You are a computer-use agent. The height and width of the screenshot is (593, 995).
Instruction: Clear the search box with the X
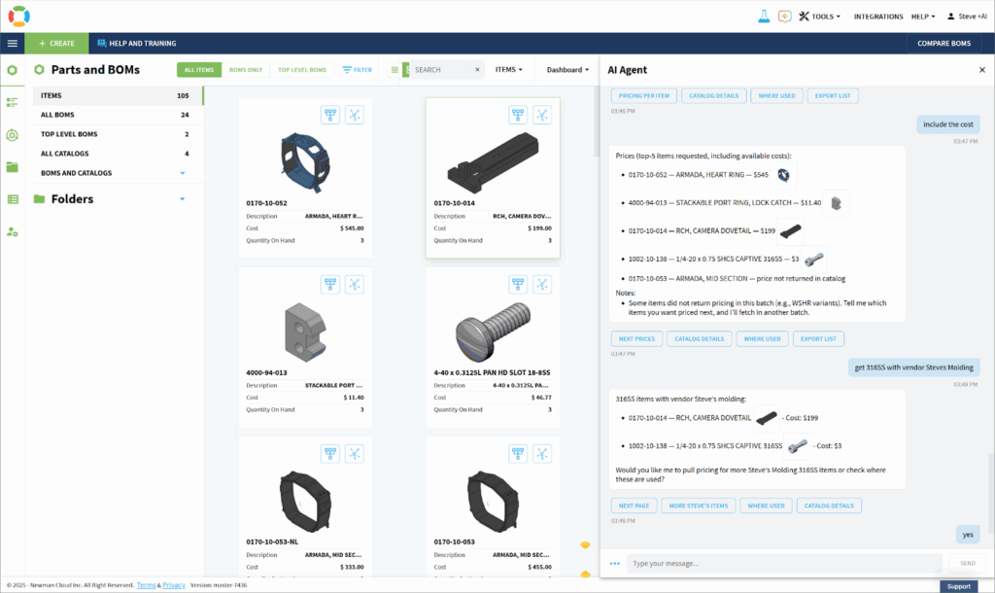pos(477,70)
